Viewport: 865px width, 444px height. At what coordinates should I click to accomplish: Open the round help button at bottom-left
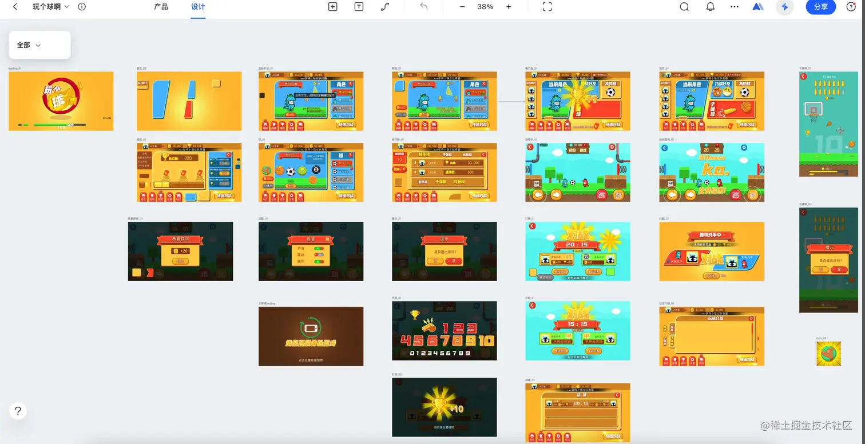18,411
